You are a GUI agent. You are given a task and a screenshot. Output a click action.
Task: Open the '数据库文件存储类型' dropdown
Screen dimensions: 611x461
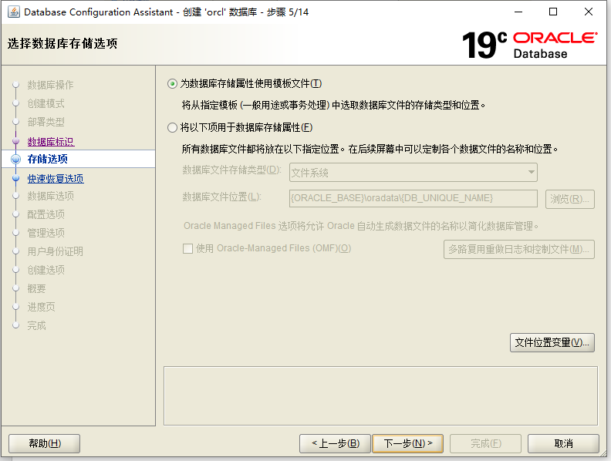414,173
